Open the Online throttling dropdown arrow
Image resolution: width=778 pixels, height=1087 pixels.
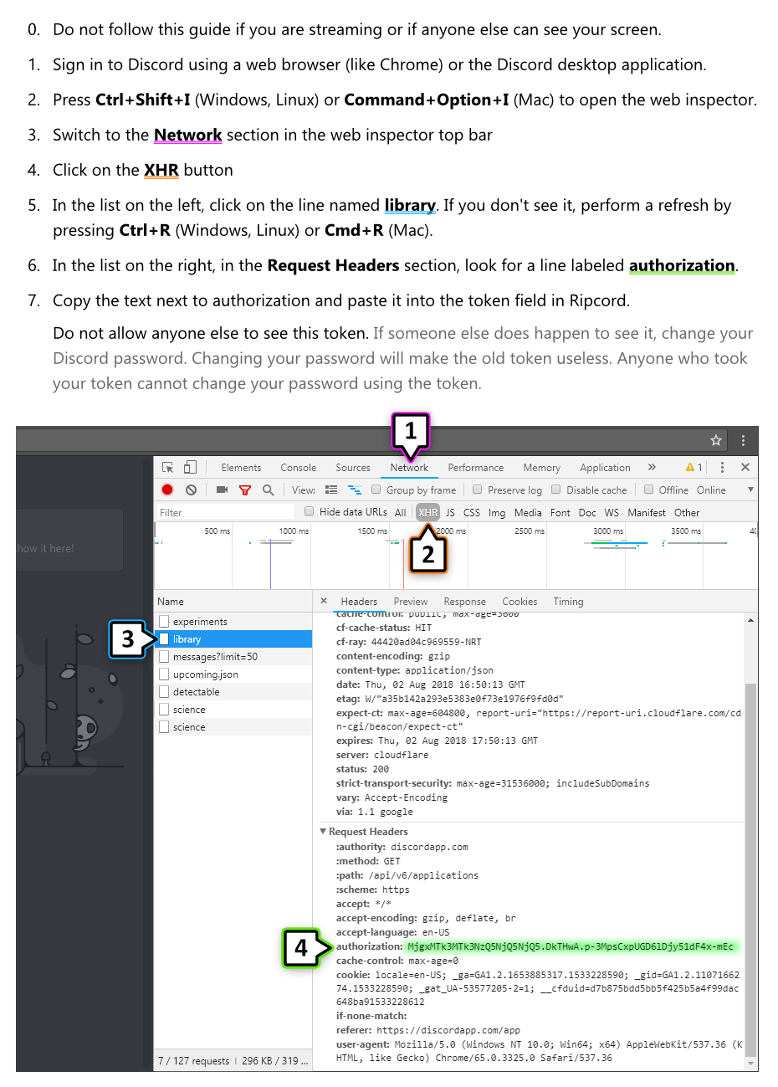pyautogui.click(x=750, y=490)
